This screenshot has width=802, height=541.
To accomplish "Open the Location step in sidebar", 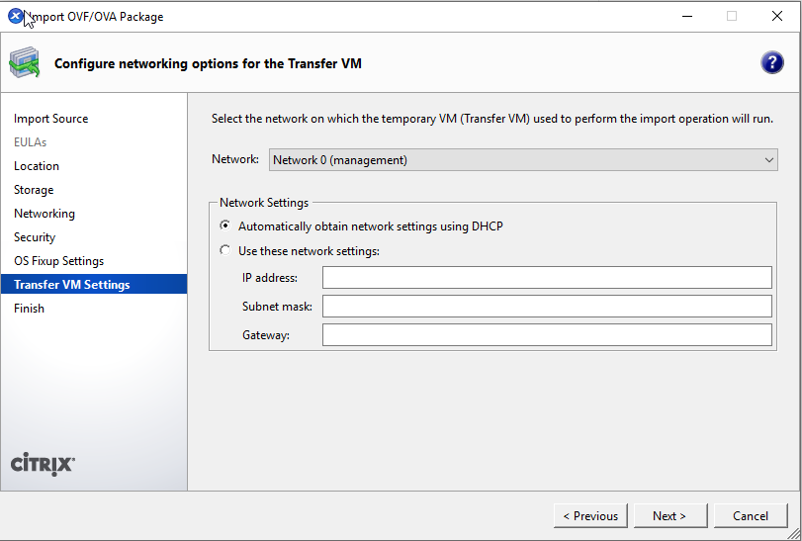I will pos(37,166).
